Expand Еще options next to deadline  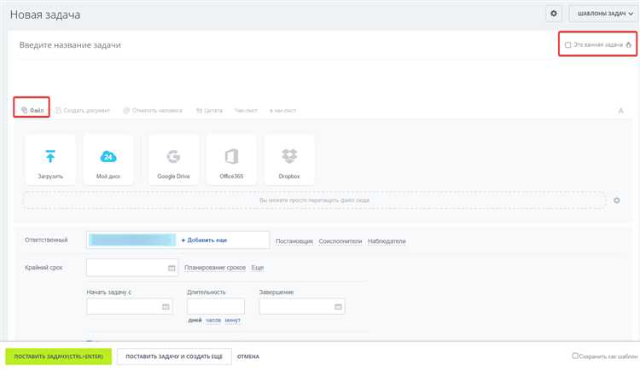tap(258, 268)
